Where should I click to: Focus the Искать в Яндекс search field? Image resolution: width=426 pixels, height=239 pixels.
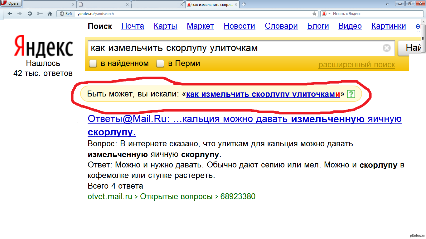click(x=376, y=14)
